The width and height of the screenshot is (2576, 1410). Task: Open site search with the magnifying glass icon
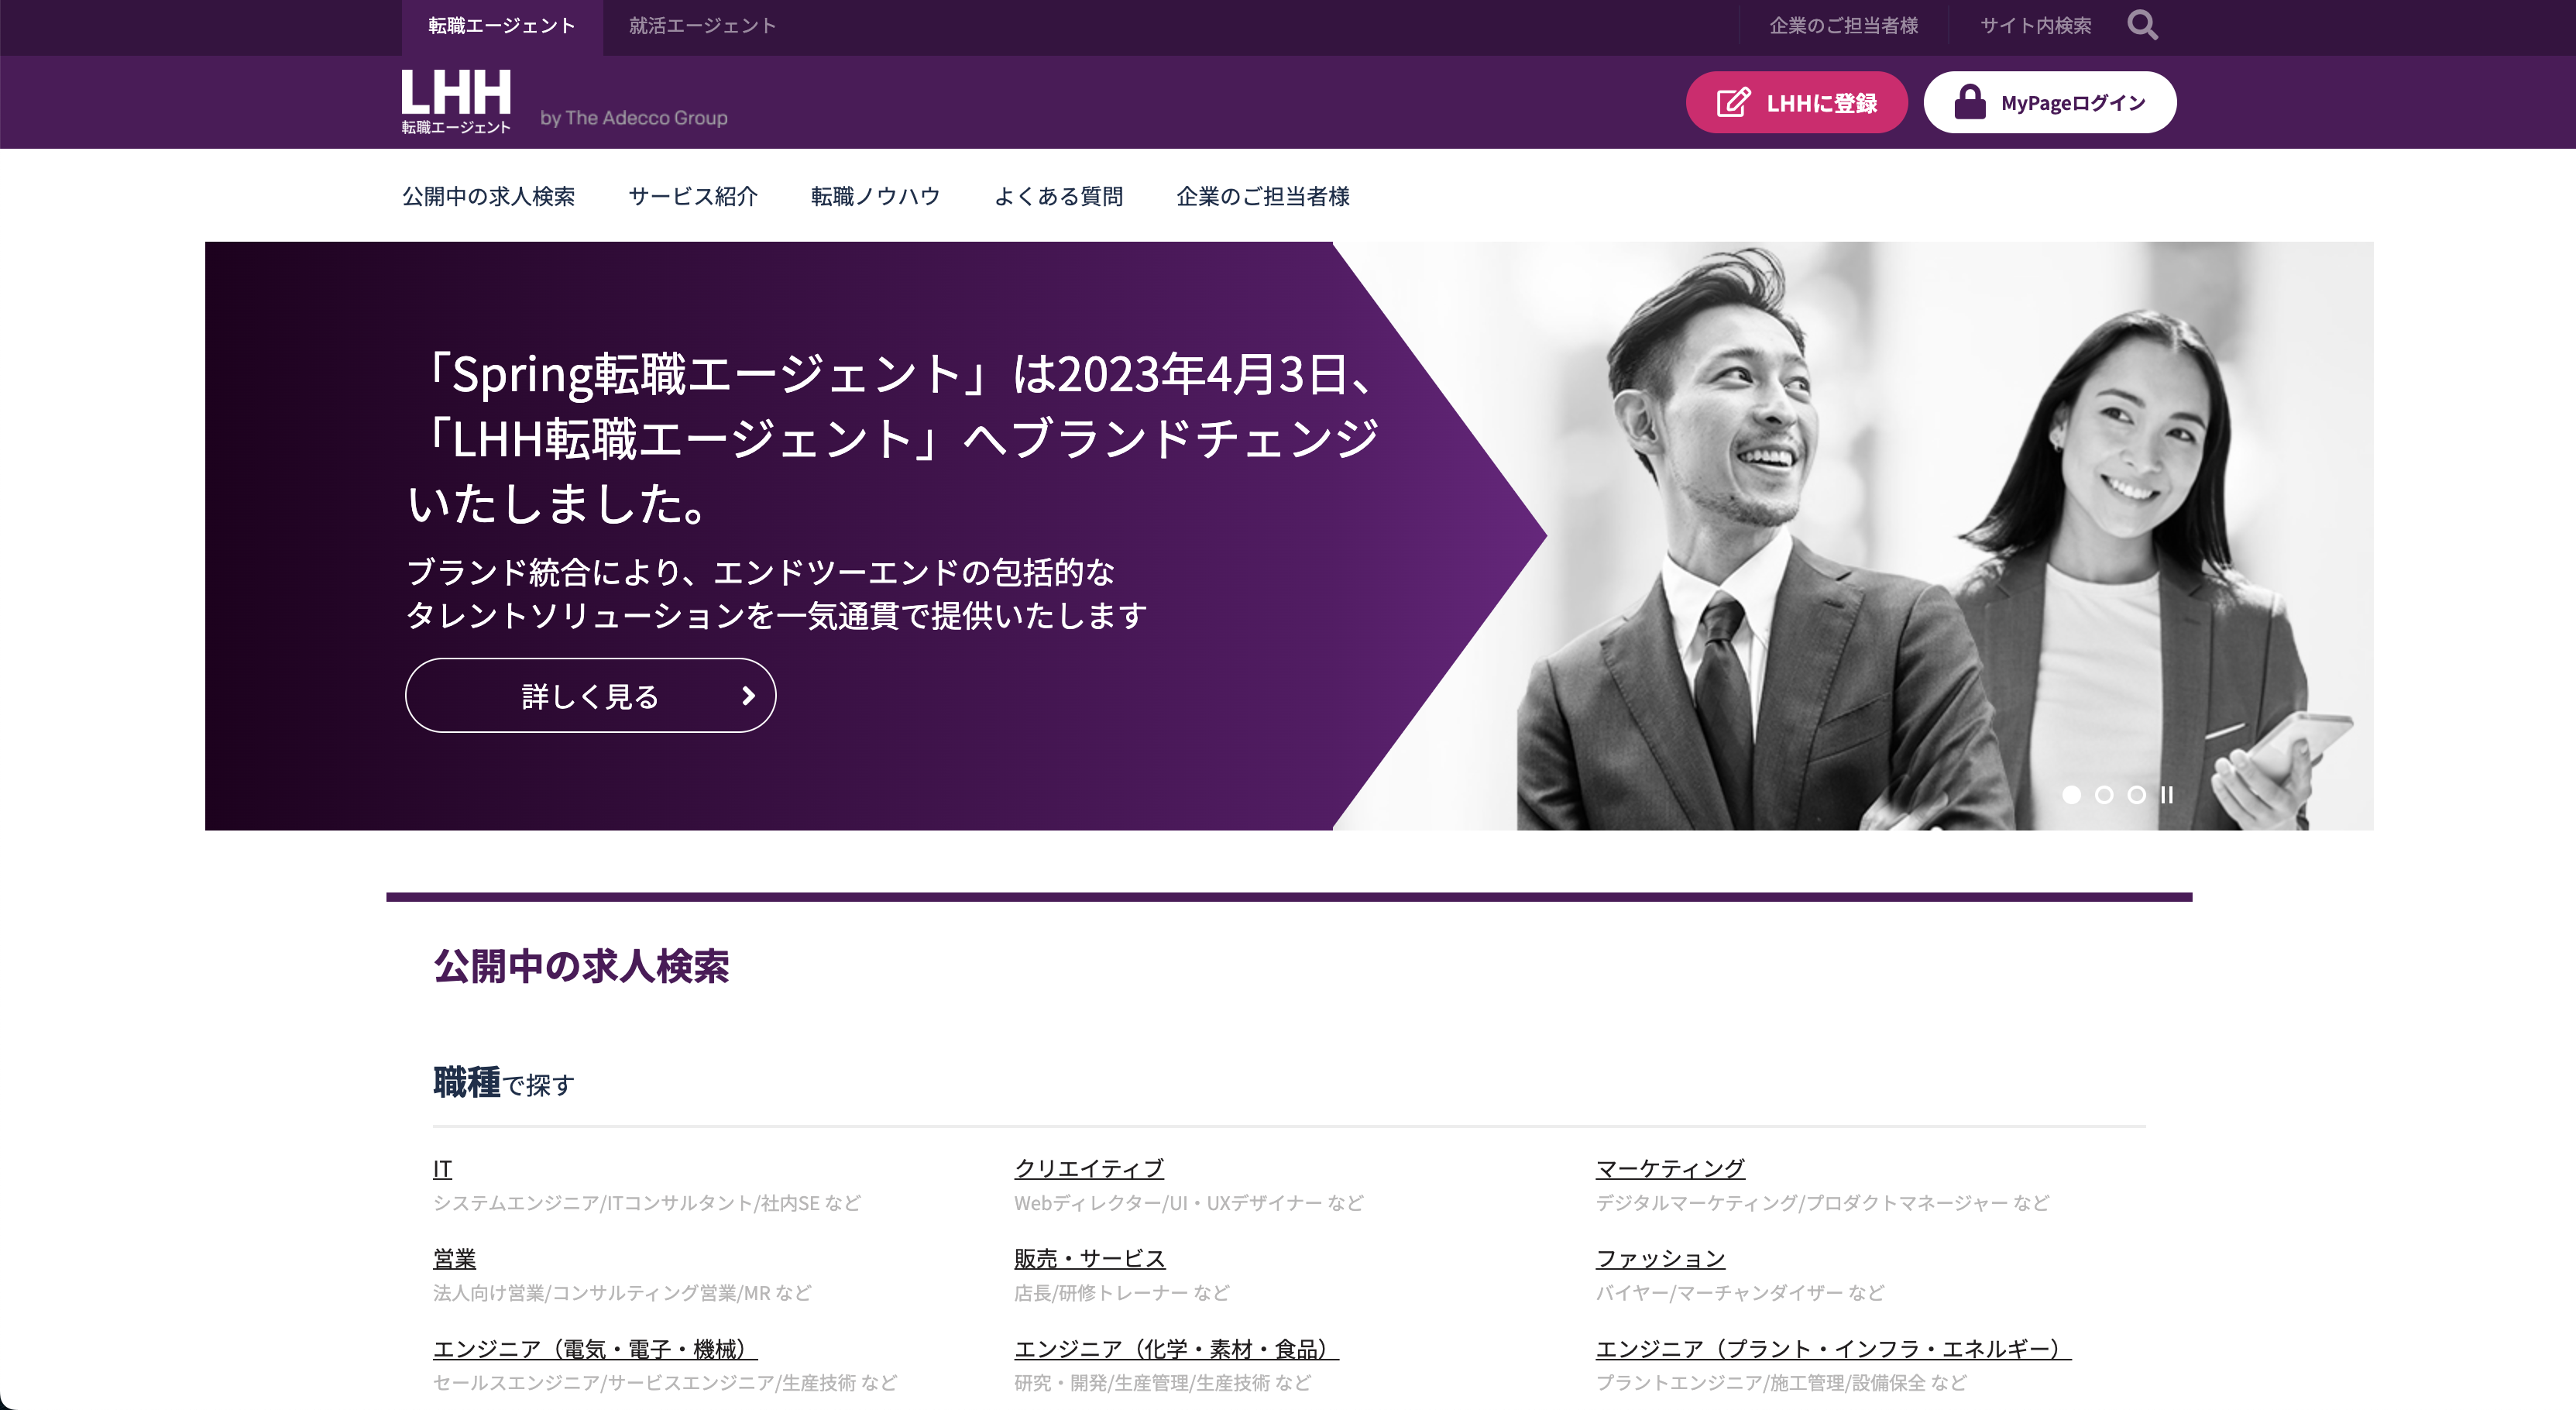click(2142, 25)
